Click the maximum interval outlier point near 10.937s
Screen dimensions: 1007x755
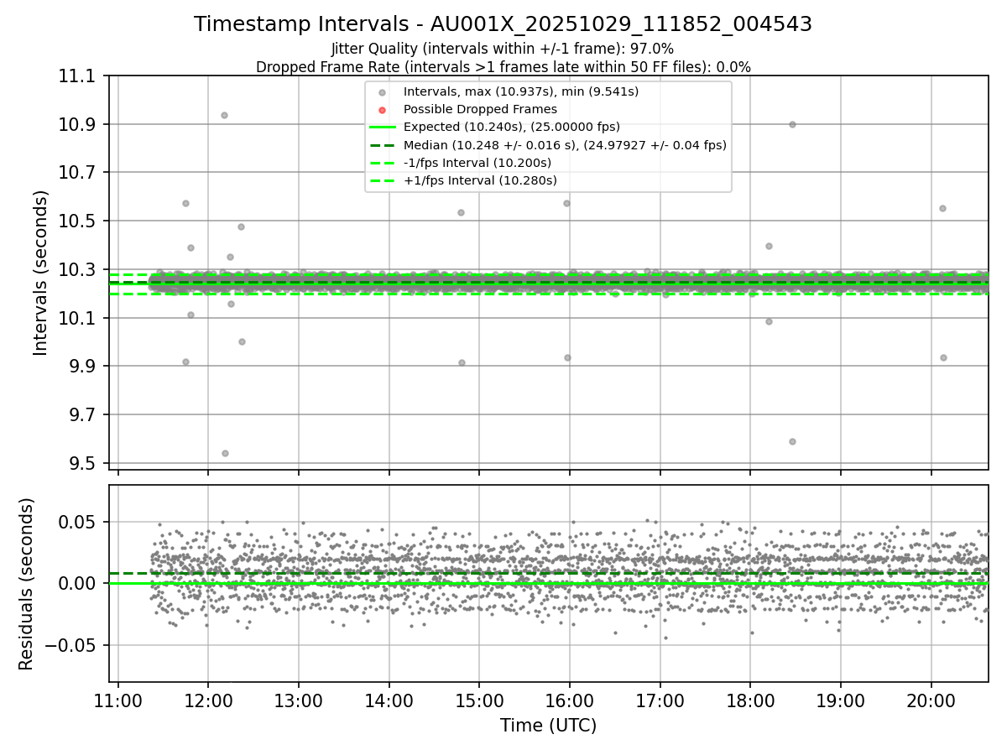click(x=224, y=115)
